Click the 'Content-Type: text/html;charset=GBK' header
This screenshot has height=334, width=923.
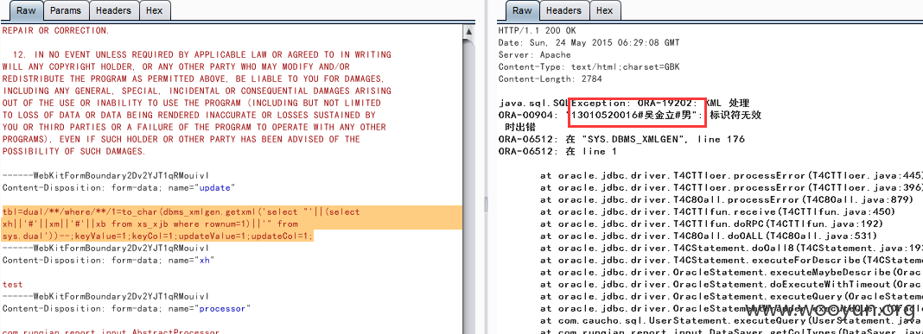click(x=589, y=67)
